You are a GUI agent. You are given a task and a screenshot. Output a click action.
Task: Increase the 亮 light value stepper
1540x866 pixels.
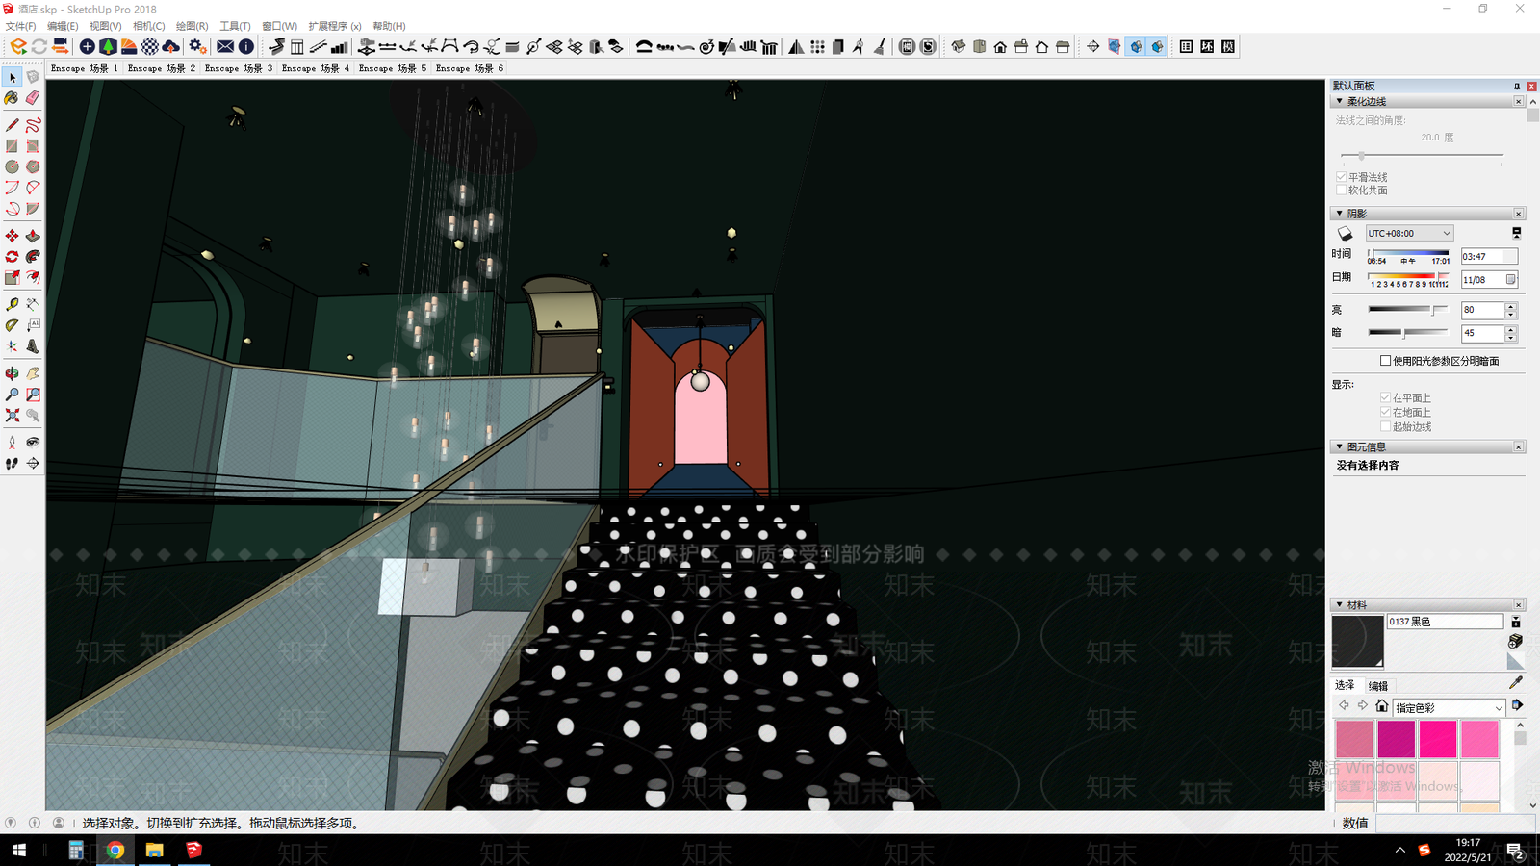[1511, 306]
